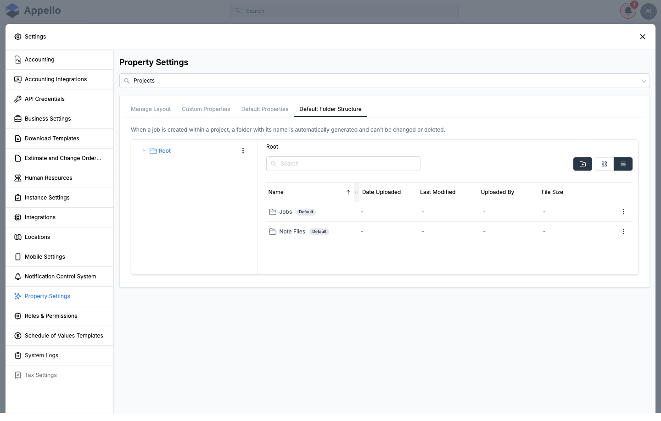This screenshot has height=421, width=661.
Task: Switch to grid view icon
Action: pos(604,164)
